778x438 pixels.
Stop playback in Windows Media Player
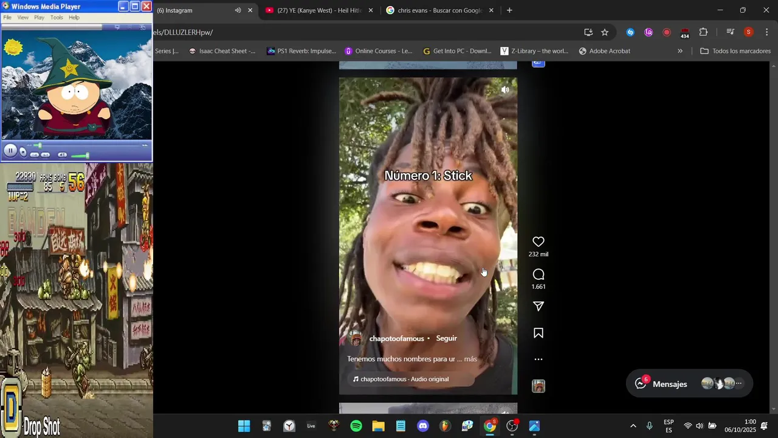[x=22, y=152]
